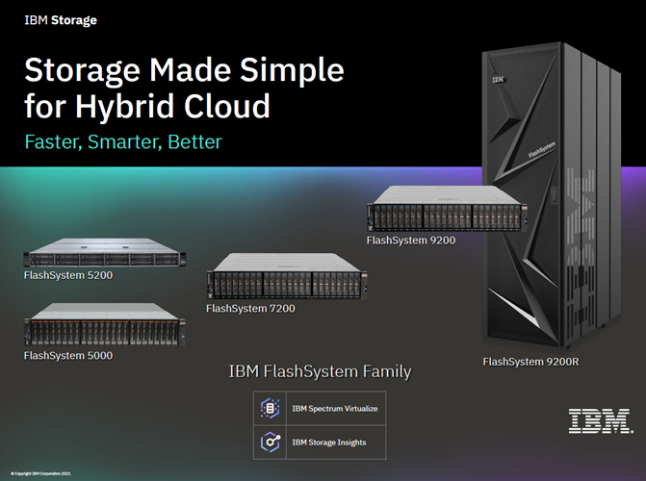Click the 'IBM Spectrum Virtualize' label
The width and height of the screenshot is (646, 481).
tap(335, 409)
